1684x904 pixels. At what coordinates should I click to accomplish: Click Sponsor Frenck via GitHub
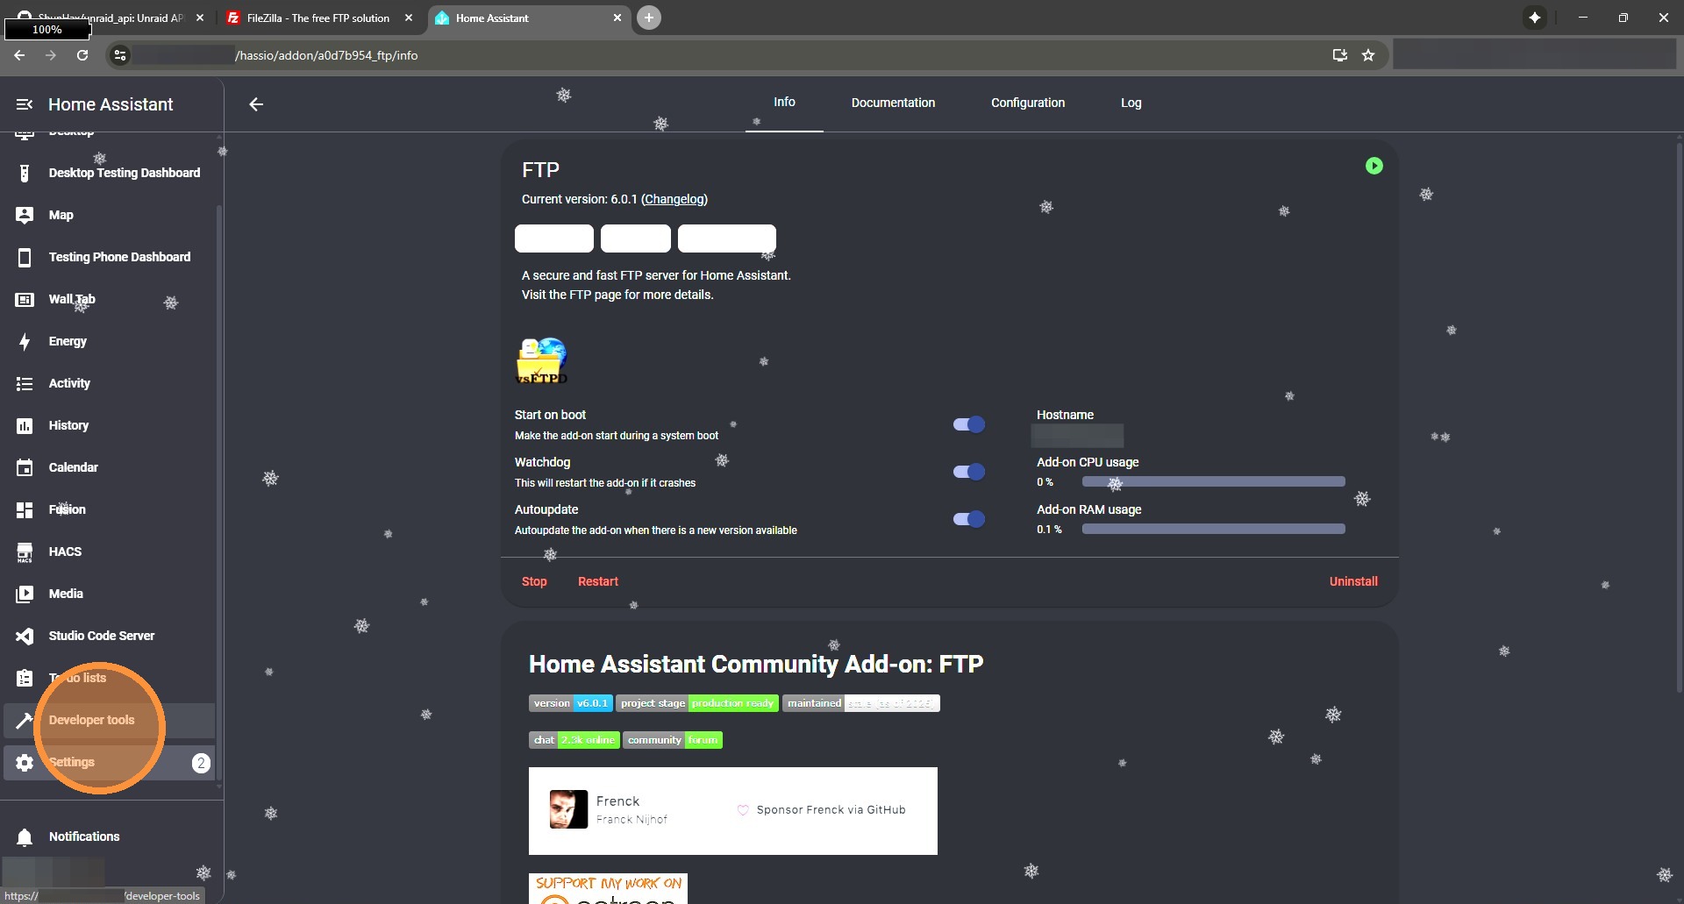[821, 810]
